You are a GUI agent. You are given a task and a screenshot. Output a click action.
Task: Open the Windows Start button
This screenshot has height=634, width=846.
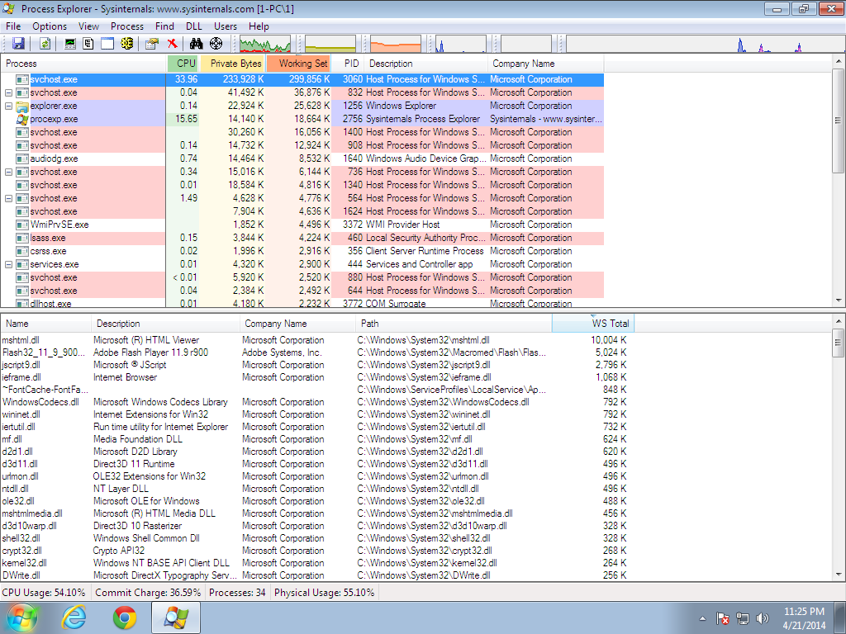[x=21, y=617]
